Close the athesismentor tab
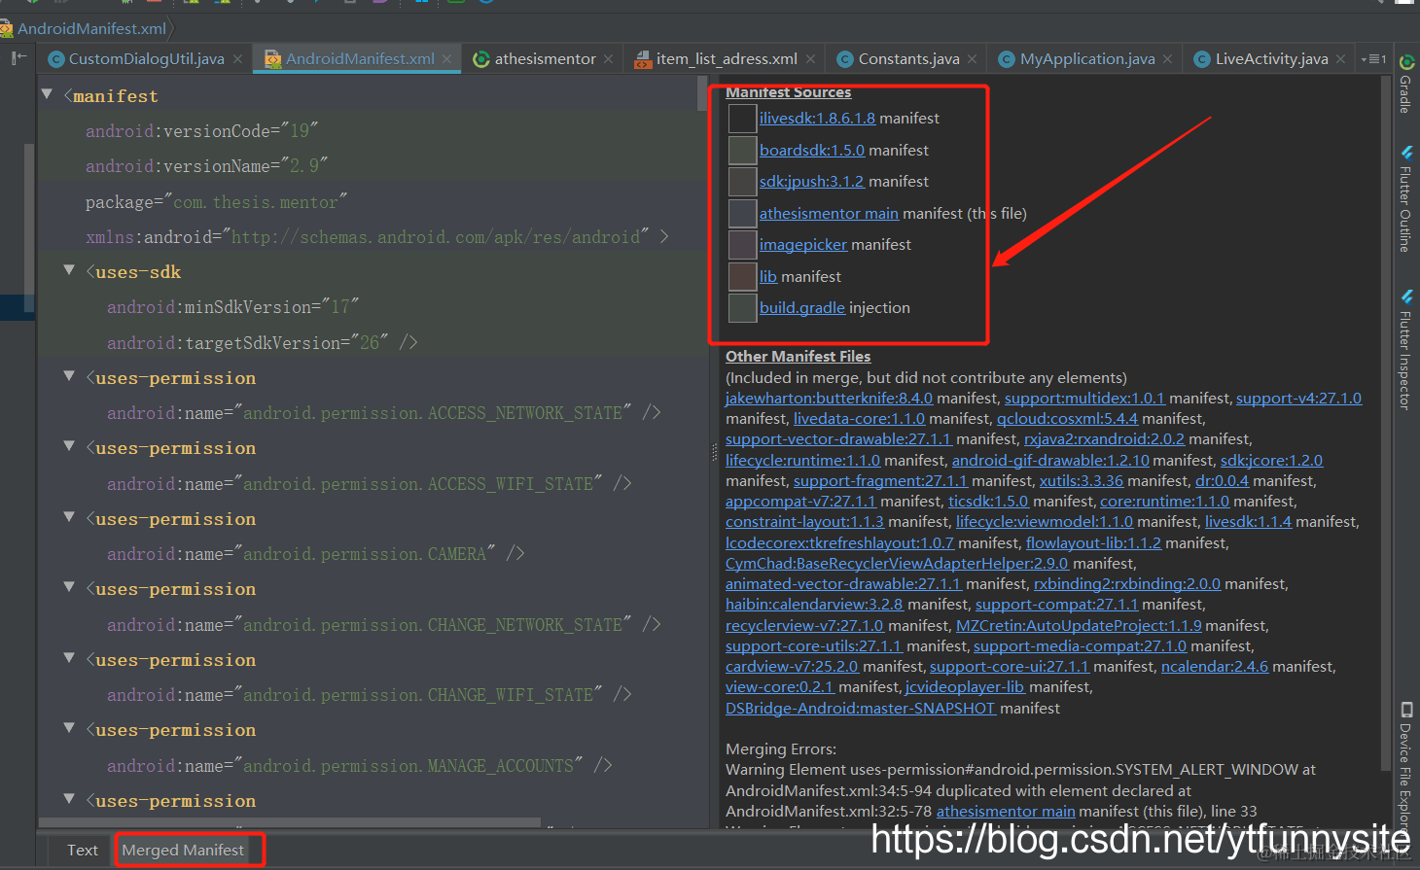 (x=608, y=59)
